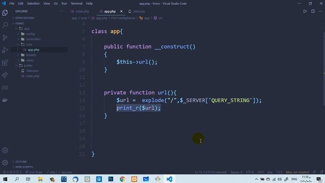Change end of line sequence CRLF
This screenshot has width=325, height=183.
click(260, 172)
